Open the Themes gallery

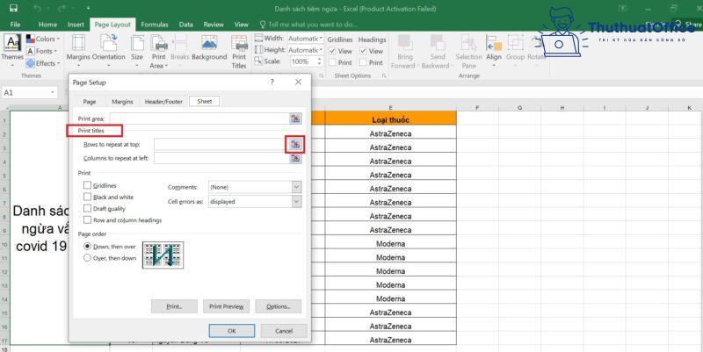point(12,49)
